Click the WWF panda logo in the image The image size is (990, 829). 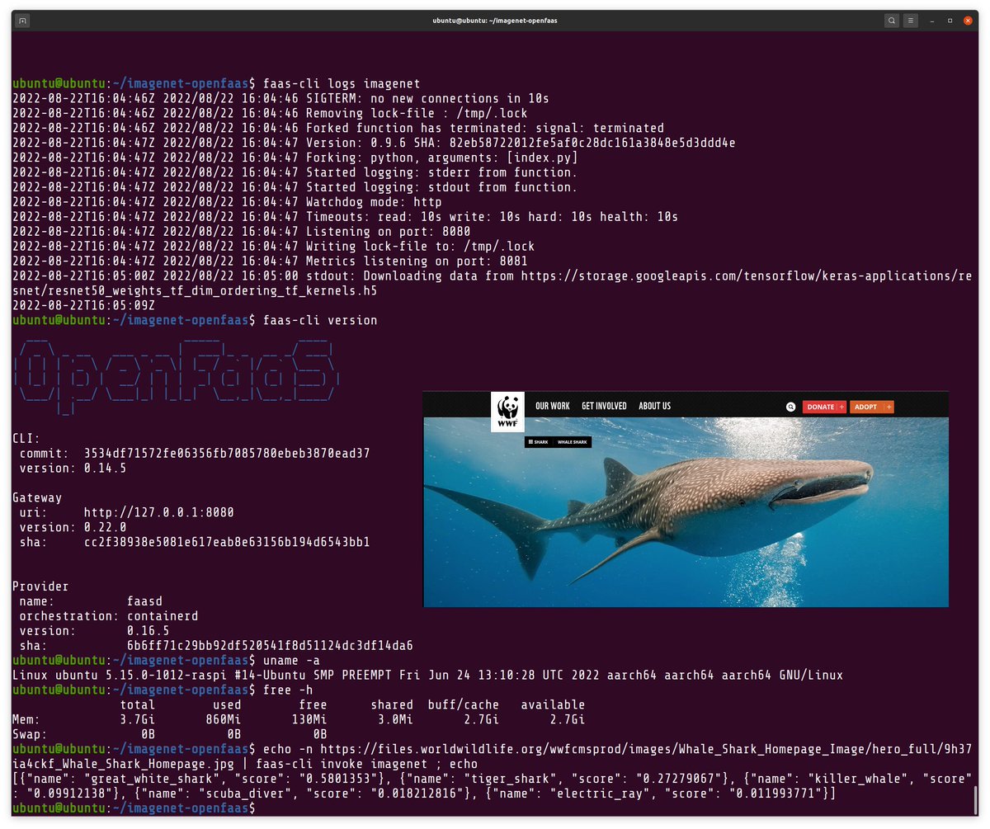507,412
